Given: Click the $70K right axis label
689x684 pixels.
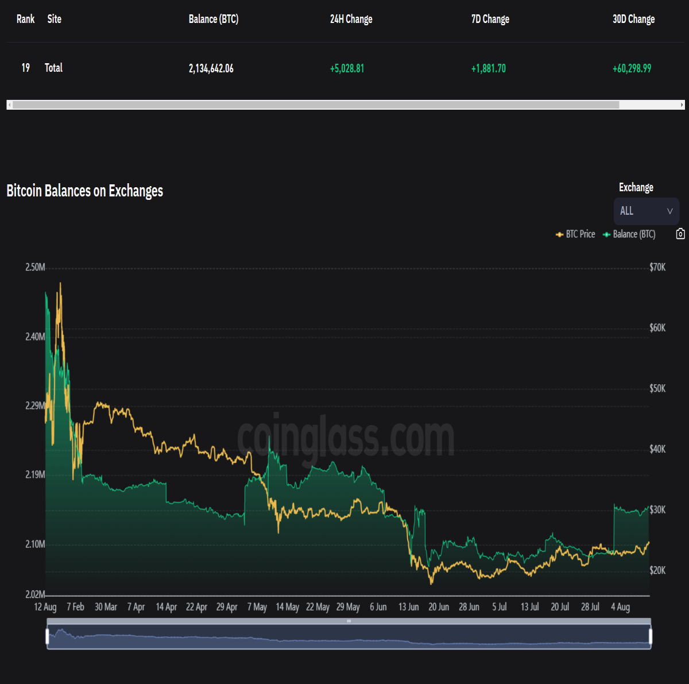Looking at the screenshot, I should tap(657, 267).
